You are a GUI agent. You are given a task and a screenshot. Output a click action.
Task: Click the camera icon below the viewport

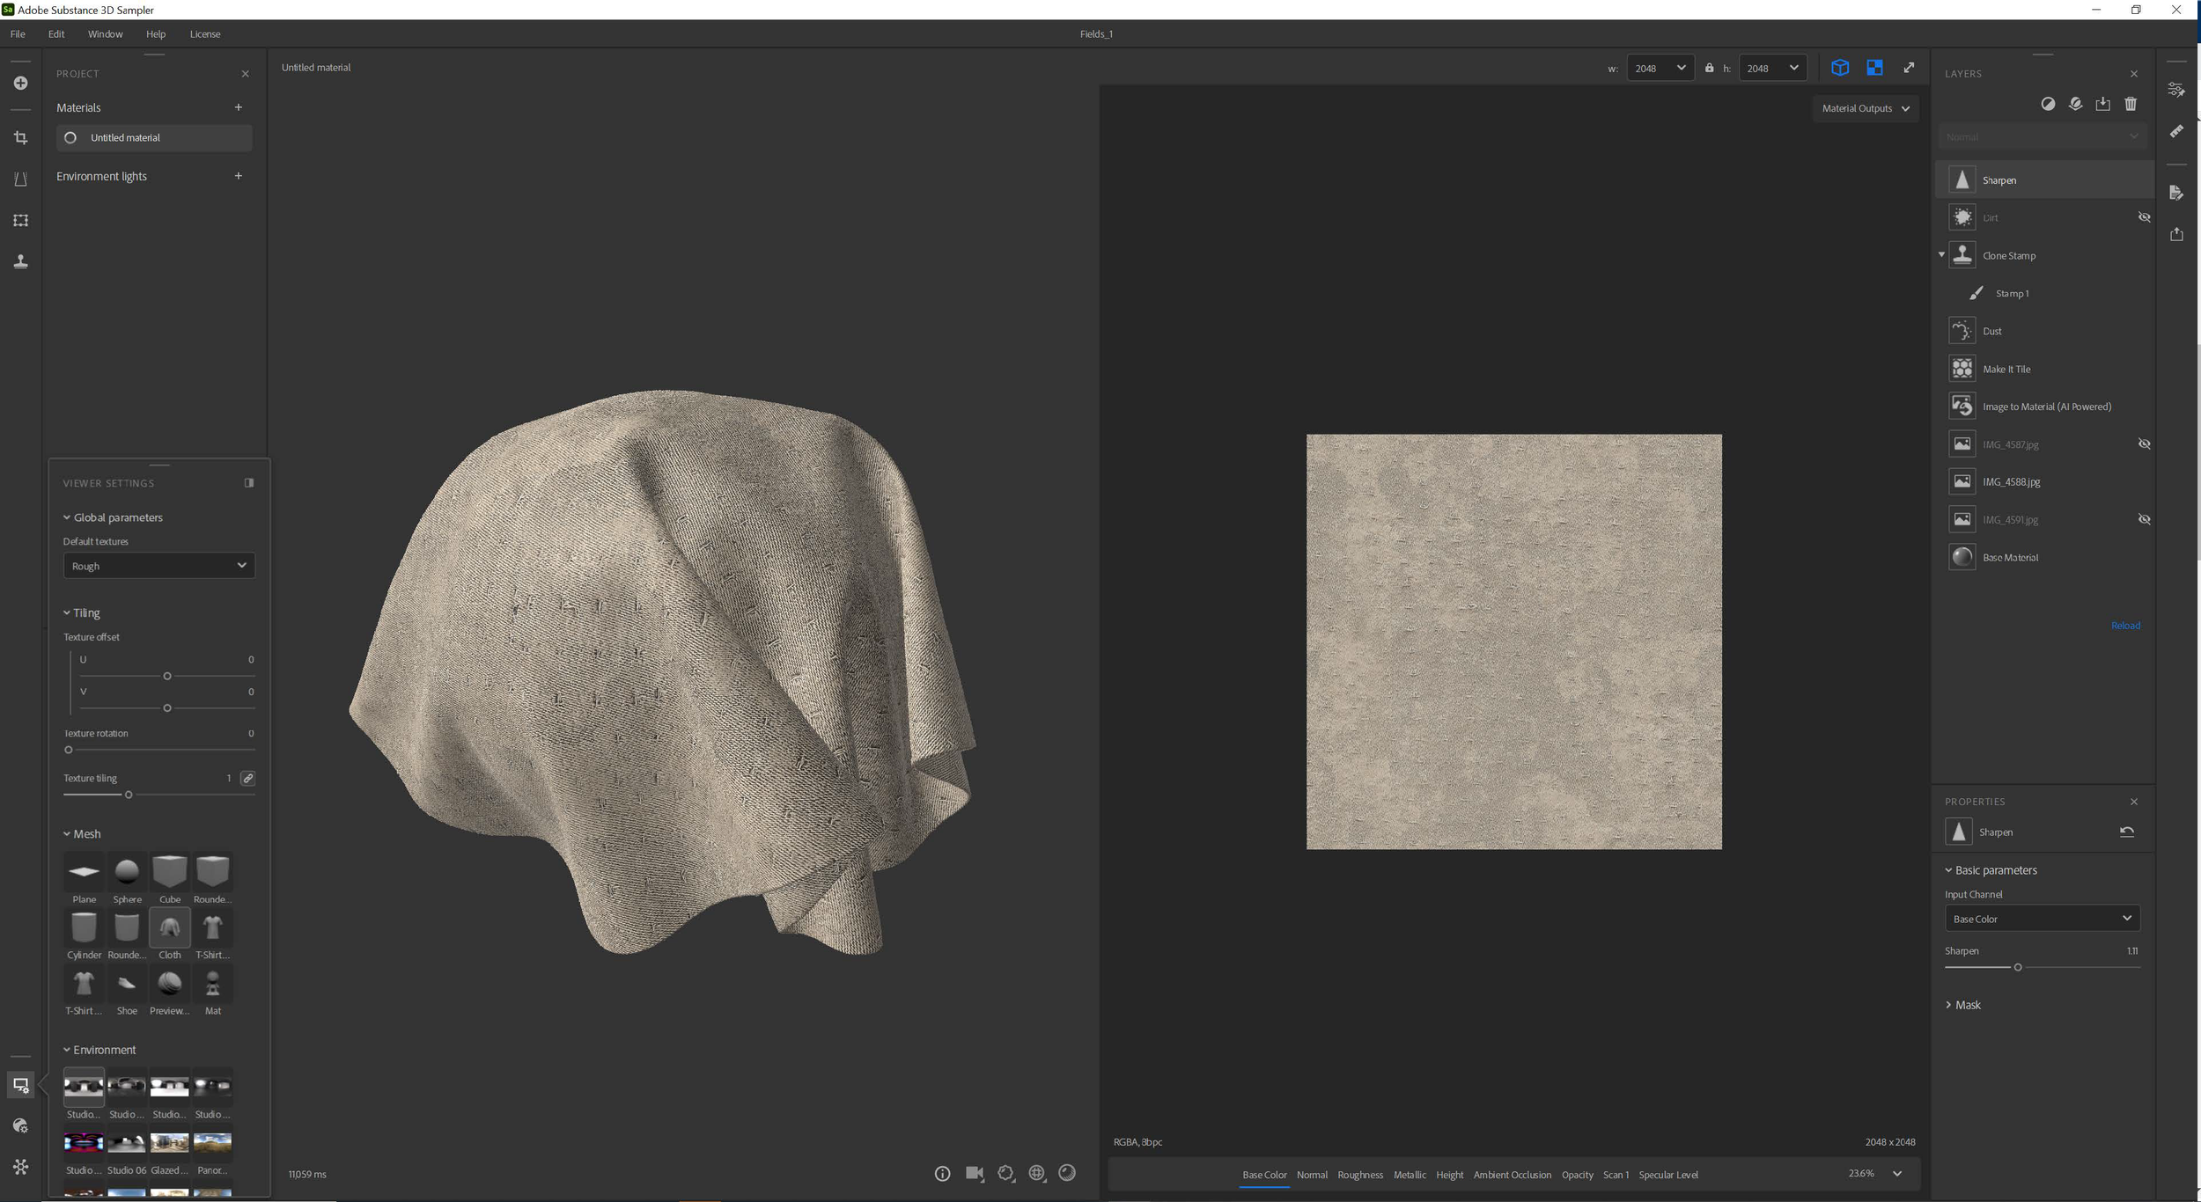point(974,1173)
